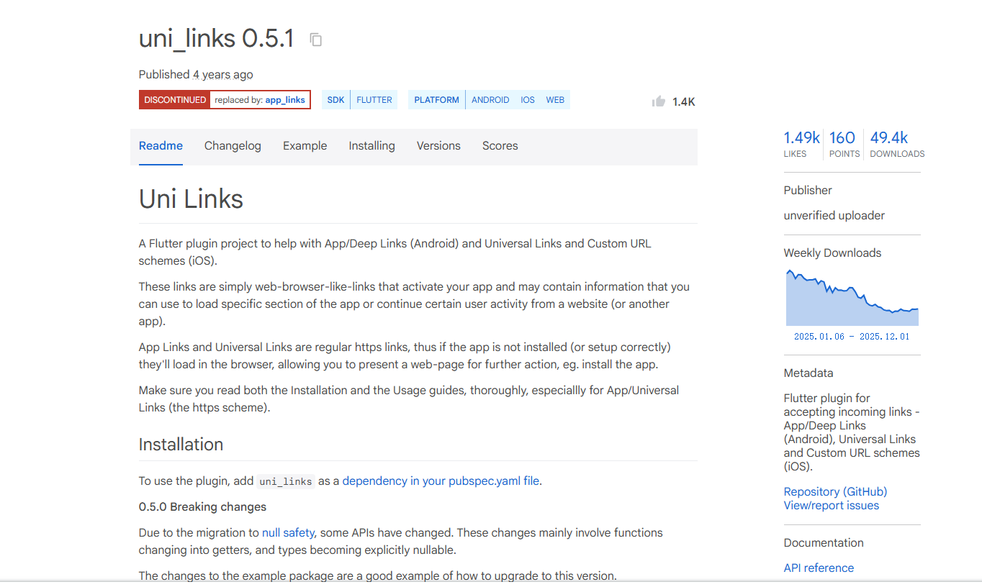982x587 pixels.
Task: Follow the dependency in your pubspec.yaml link
Action: [x=441, y=481]
